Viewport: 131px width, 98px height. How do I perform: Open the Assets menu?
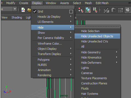(x=64, y=3)
